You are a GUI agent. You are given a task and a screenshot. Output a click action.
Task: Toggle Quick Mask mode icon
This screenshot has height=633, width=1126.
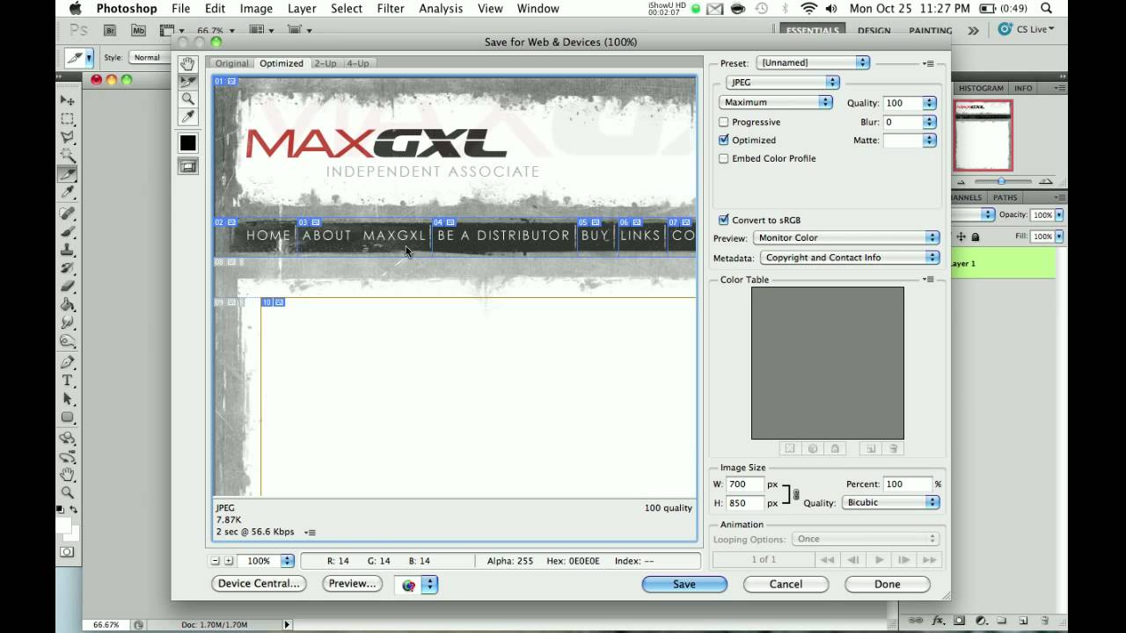point(67,552)
